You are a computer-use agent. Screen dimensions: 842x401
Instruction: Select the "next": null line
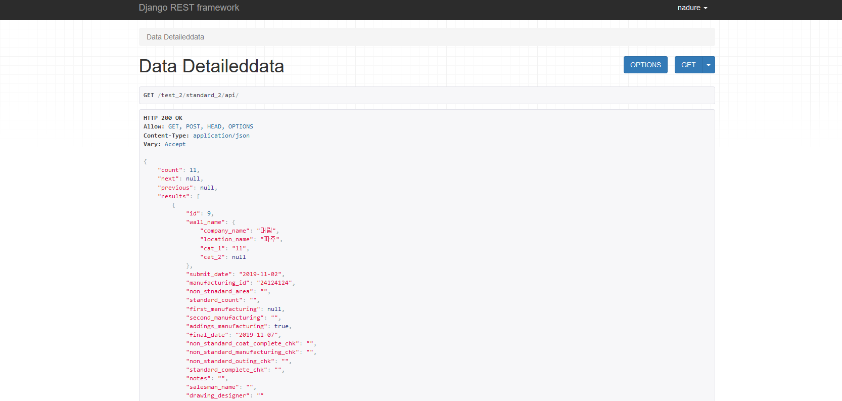pyautogui.click(x=180, y=179)
